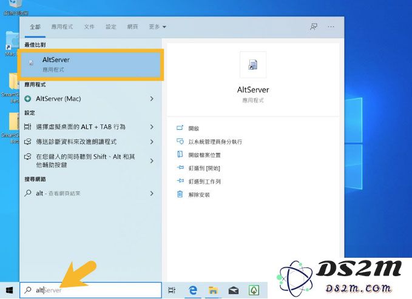The width and height of the screenshot is (412, 299).
Task: Pin AltServer with 釘選到 [開始]
Action: coord(204,168)
